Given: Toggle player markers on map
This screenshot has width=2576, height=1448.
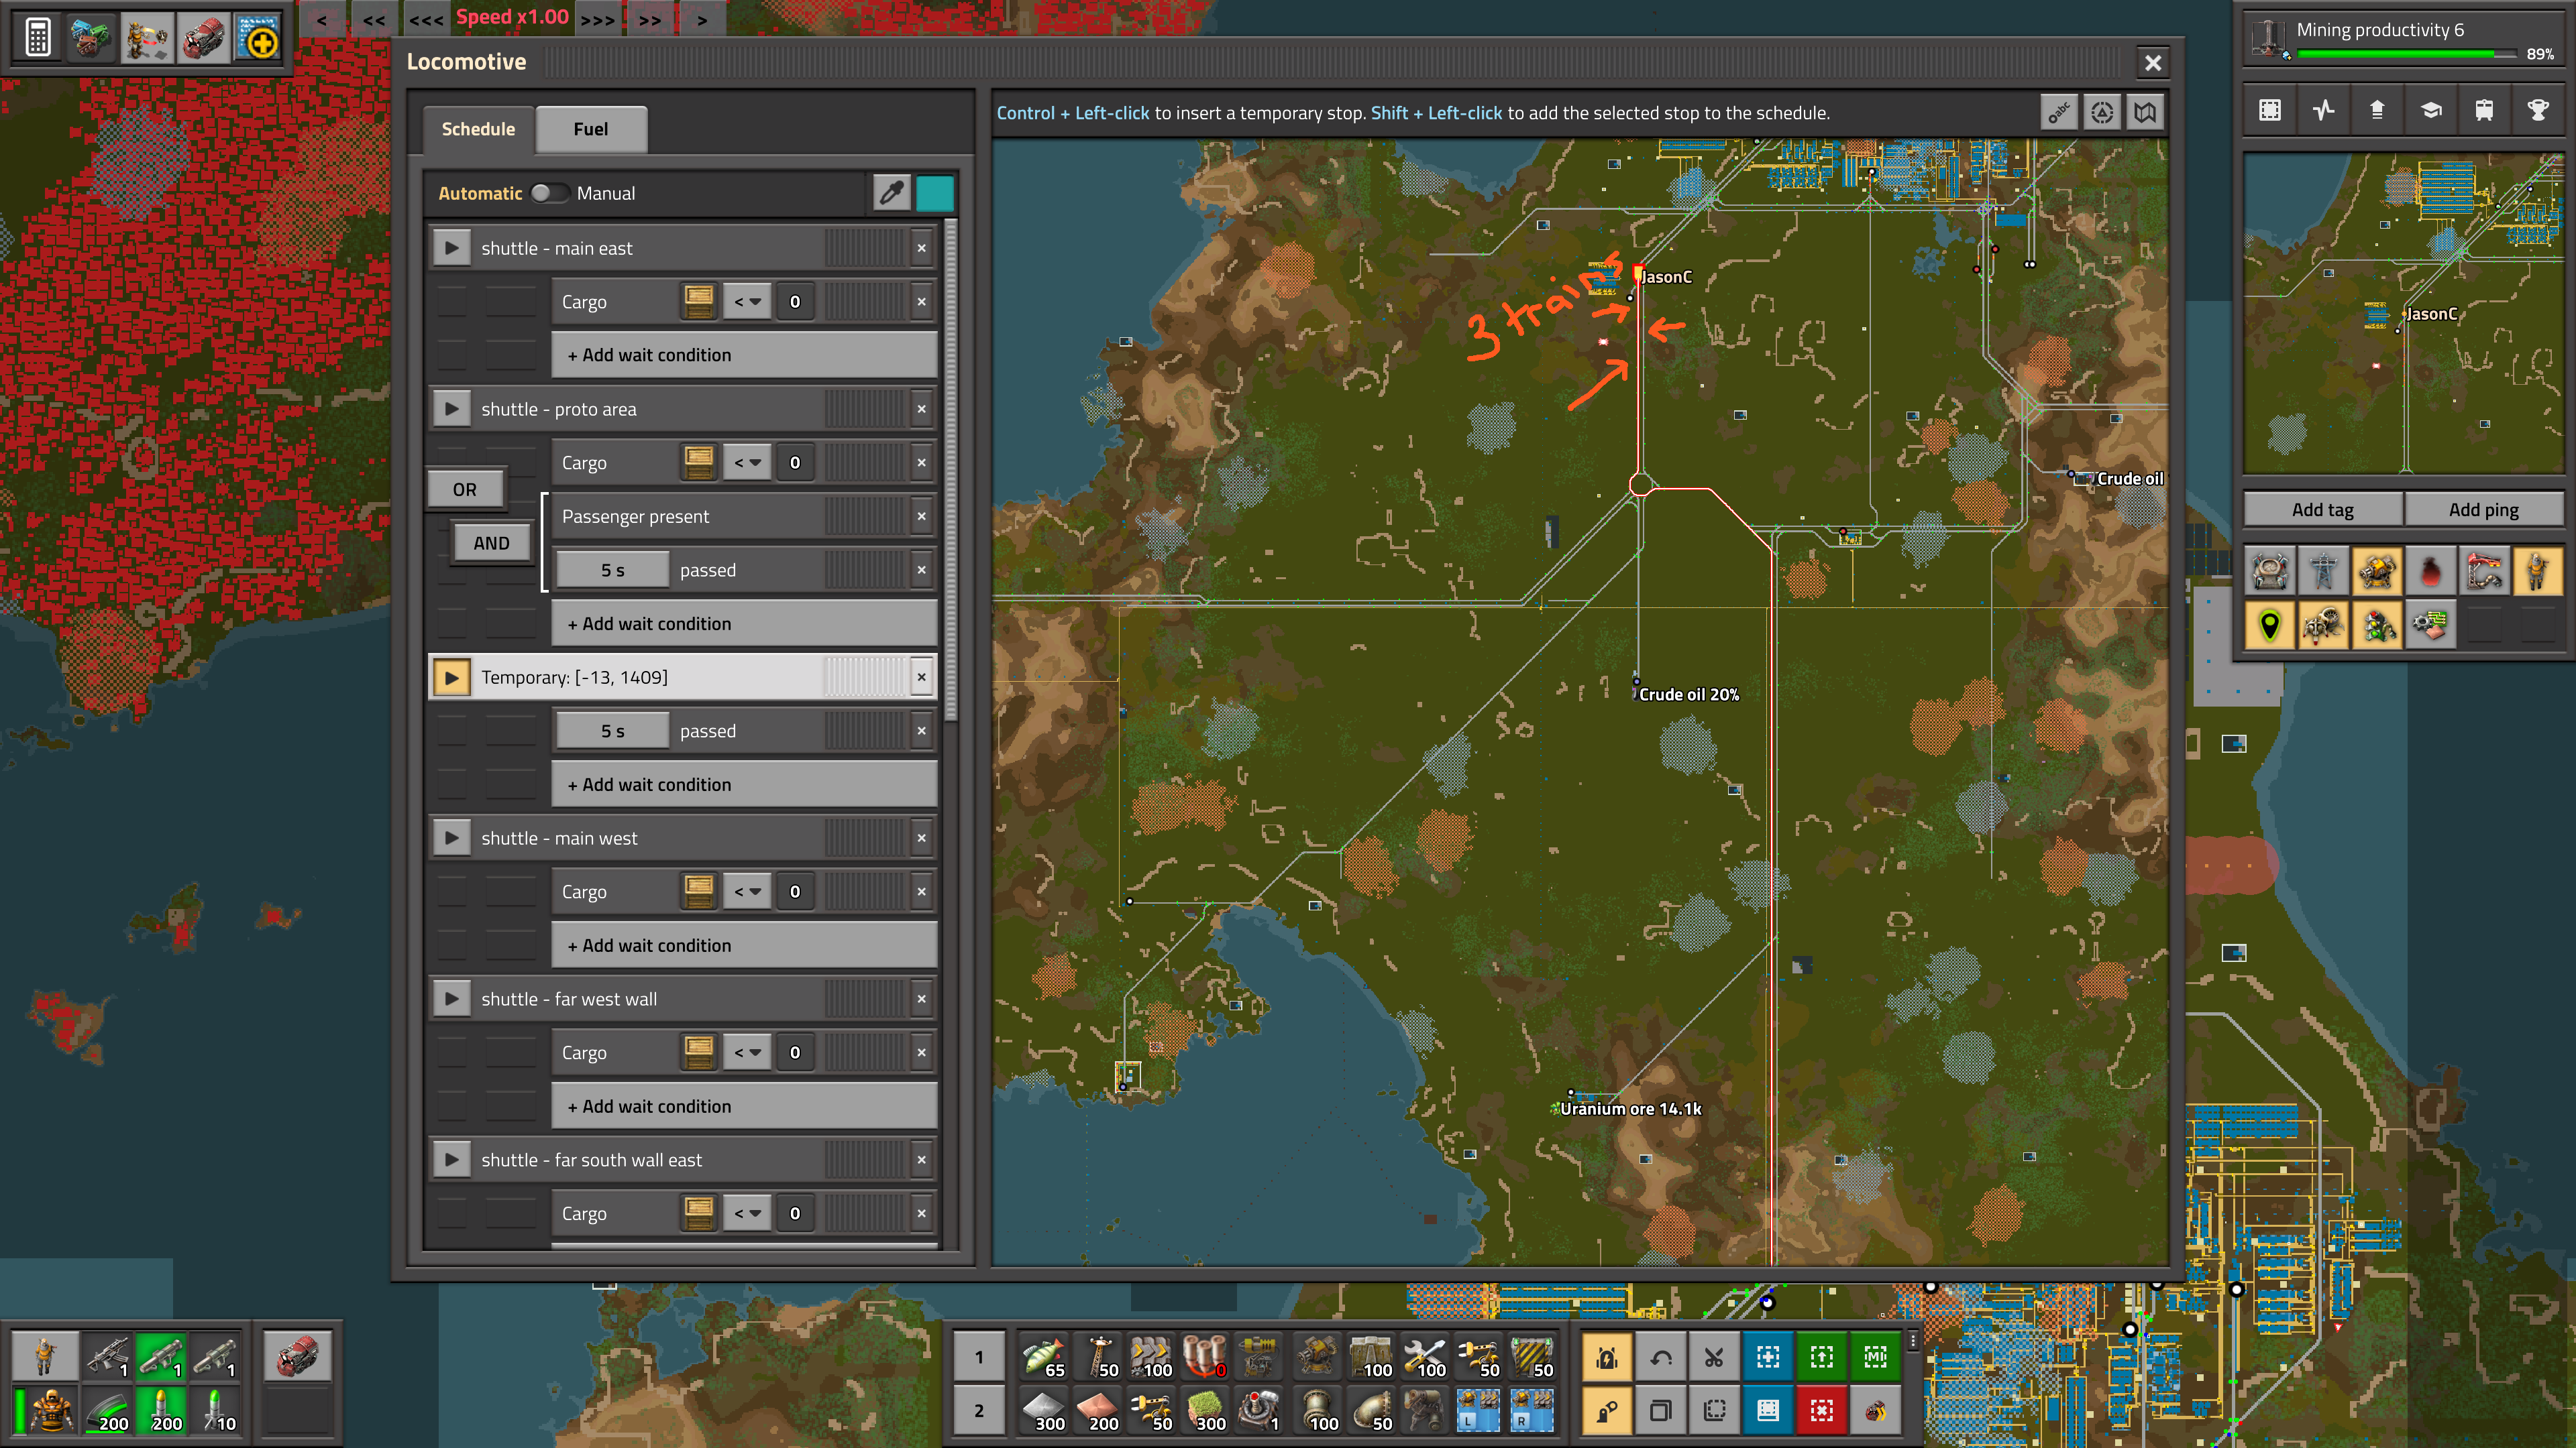Looking at the screenshot, I should [2538, 572].
